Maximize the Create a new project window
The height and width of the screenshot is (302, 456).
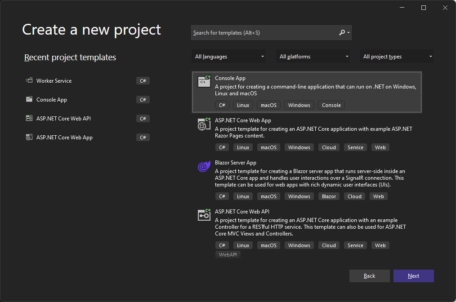pos(423,8)
